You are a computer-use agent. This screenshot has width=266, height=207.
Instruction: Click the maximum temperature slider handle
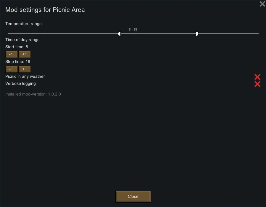(197, 34)
